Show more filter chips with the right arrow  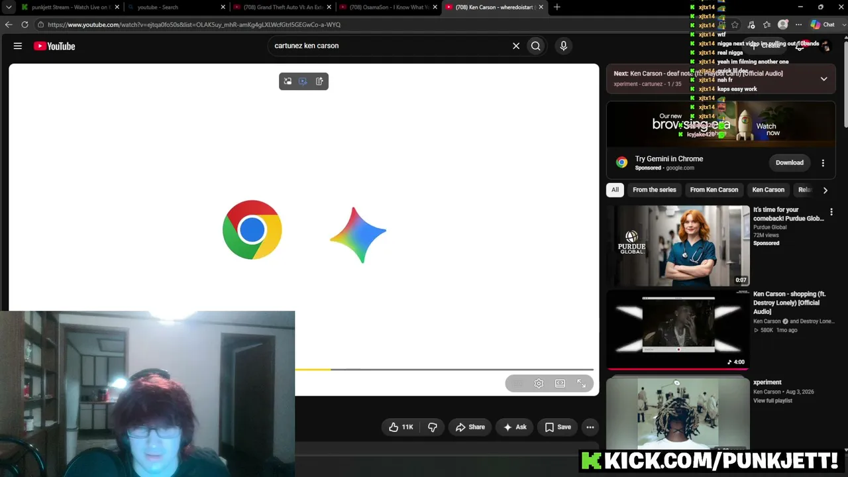click(825, 190)
